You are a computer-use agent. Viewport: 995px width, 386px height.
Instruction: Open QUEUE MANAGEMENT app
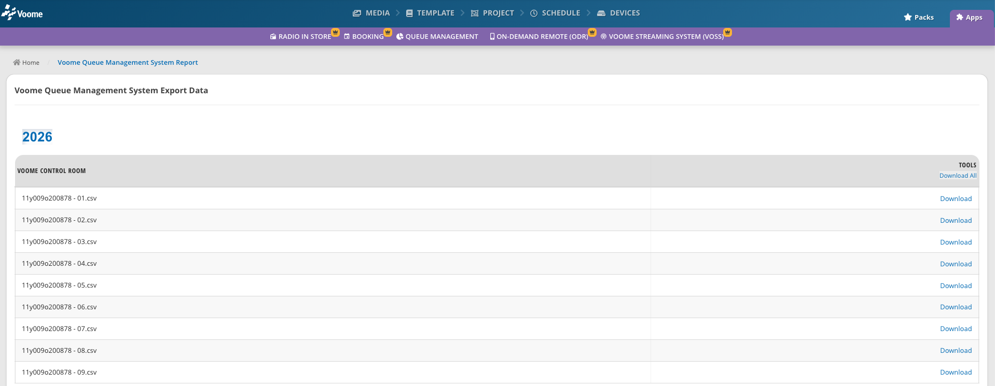(x=437, y=37)
